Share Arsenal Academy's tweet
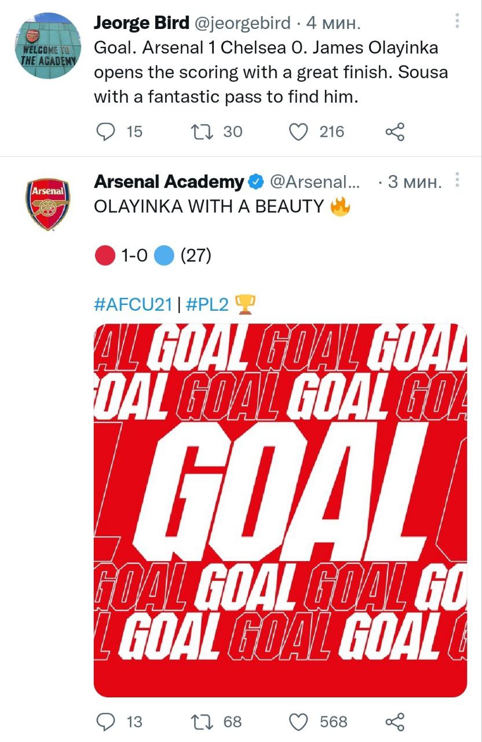 tap(395, 722)
